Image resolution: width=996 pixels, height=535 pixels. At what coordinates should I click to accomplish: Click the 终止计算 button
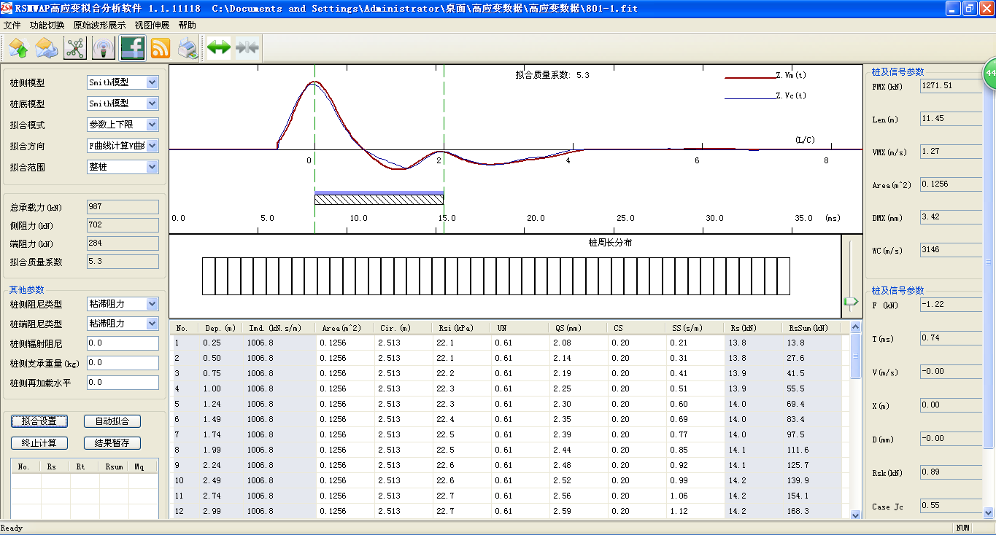(39, 442)
